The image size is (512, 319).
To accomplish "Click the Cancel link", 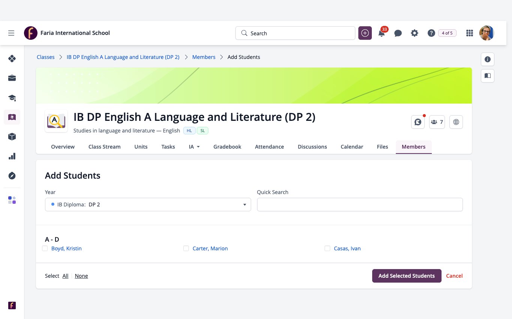I will (x=454, y=276).
